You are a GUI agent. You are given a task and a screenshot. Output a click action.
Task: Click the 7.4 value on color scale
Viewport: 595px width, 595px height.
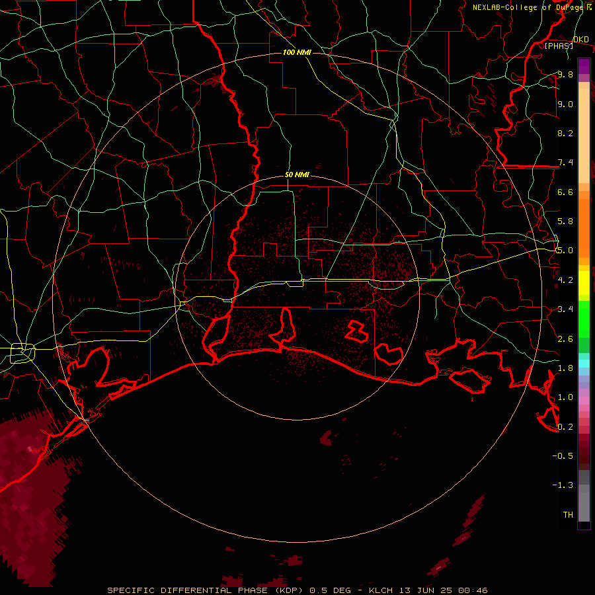pos(565,163)
